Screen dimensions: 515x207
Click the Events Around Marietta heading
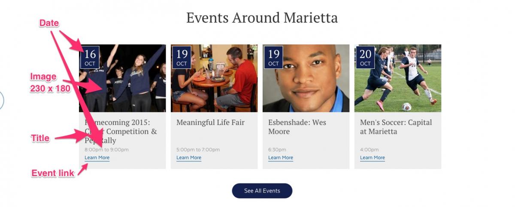coord(262,18)
